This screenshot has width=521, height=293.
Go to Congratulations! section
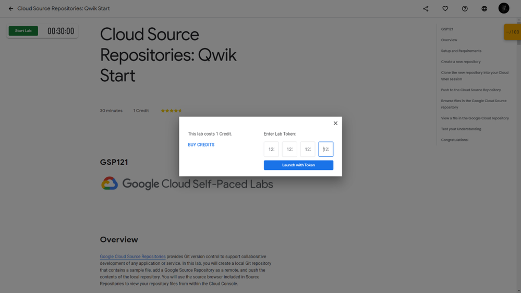coord(455,140)
